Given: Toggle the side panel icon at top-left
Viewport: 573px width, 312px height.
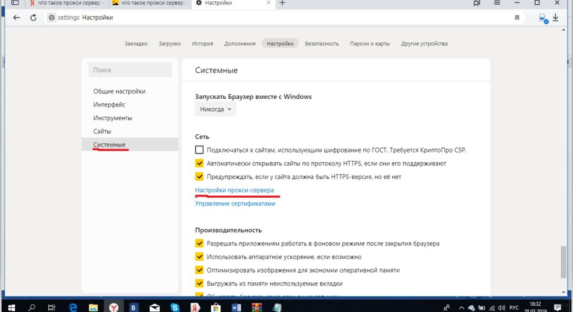Looking at the screenshot, I should point(15,3).
